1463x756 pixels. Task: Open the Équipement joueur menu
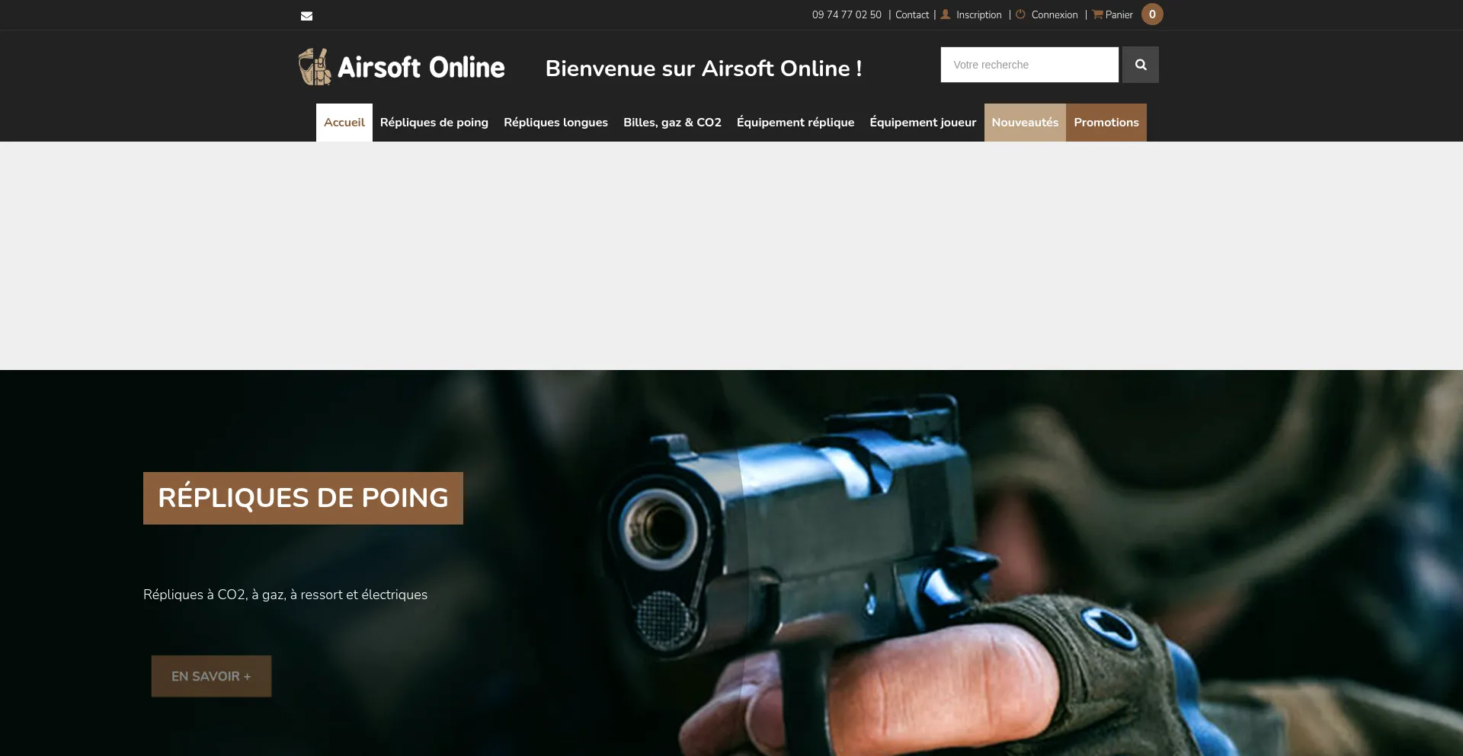(923, 123)
